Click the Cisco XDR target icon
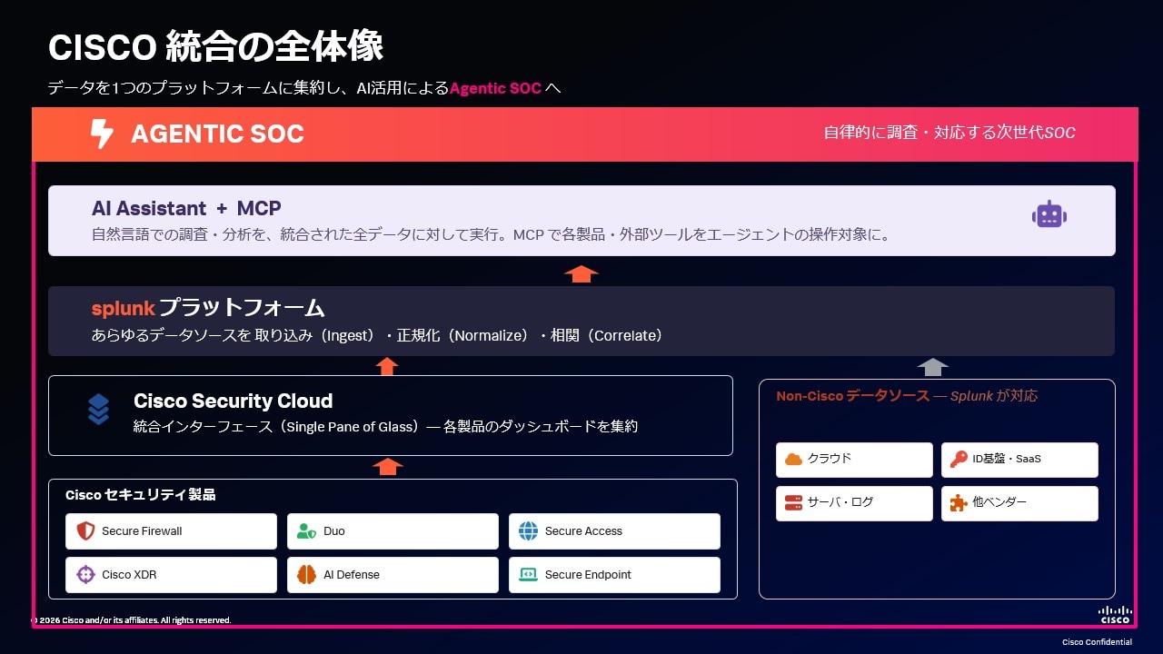The height and width of the screenshot is (654, 1163). click(85, 575)
